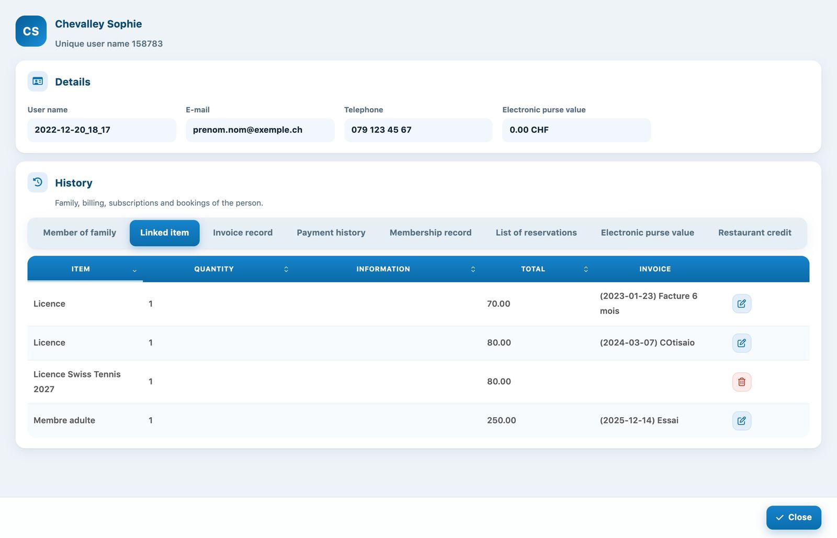The height and width of the screenshot is (538, 837).
Task: Sort by Item column chevron
Action: click(134, 270)
